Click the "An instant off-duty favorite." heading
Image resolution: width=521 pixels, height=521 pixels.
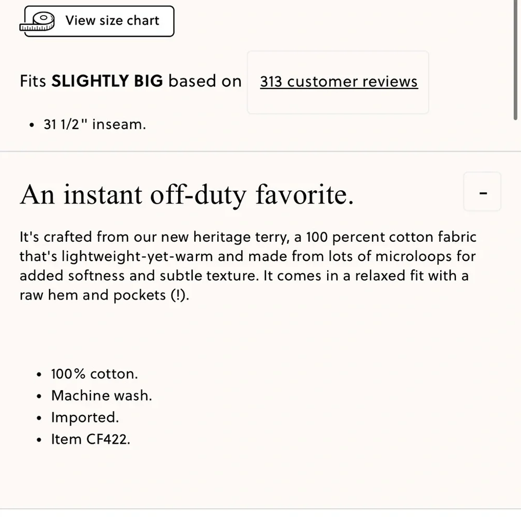[187, 194]
